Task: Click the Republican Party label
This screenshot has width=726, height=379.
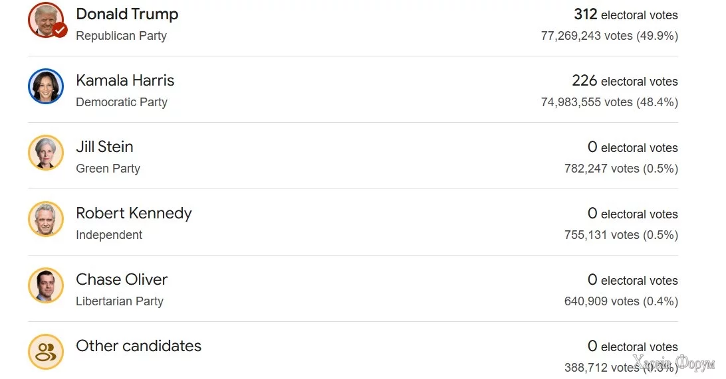Action: [x=121, y=36]
